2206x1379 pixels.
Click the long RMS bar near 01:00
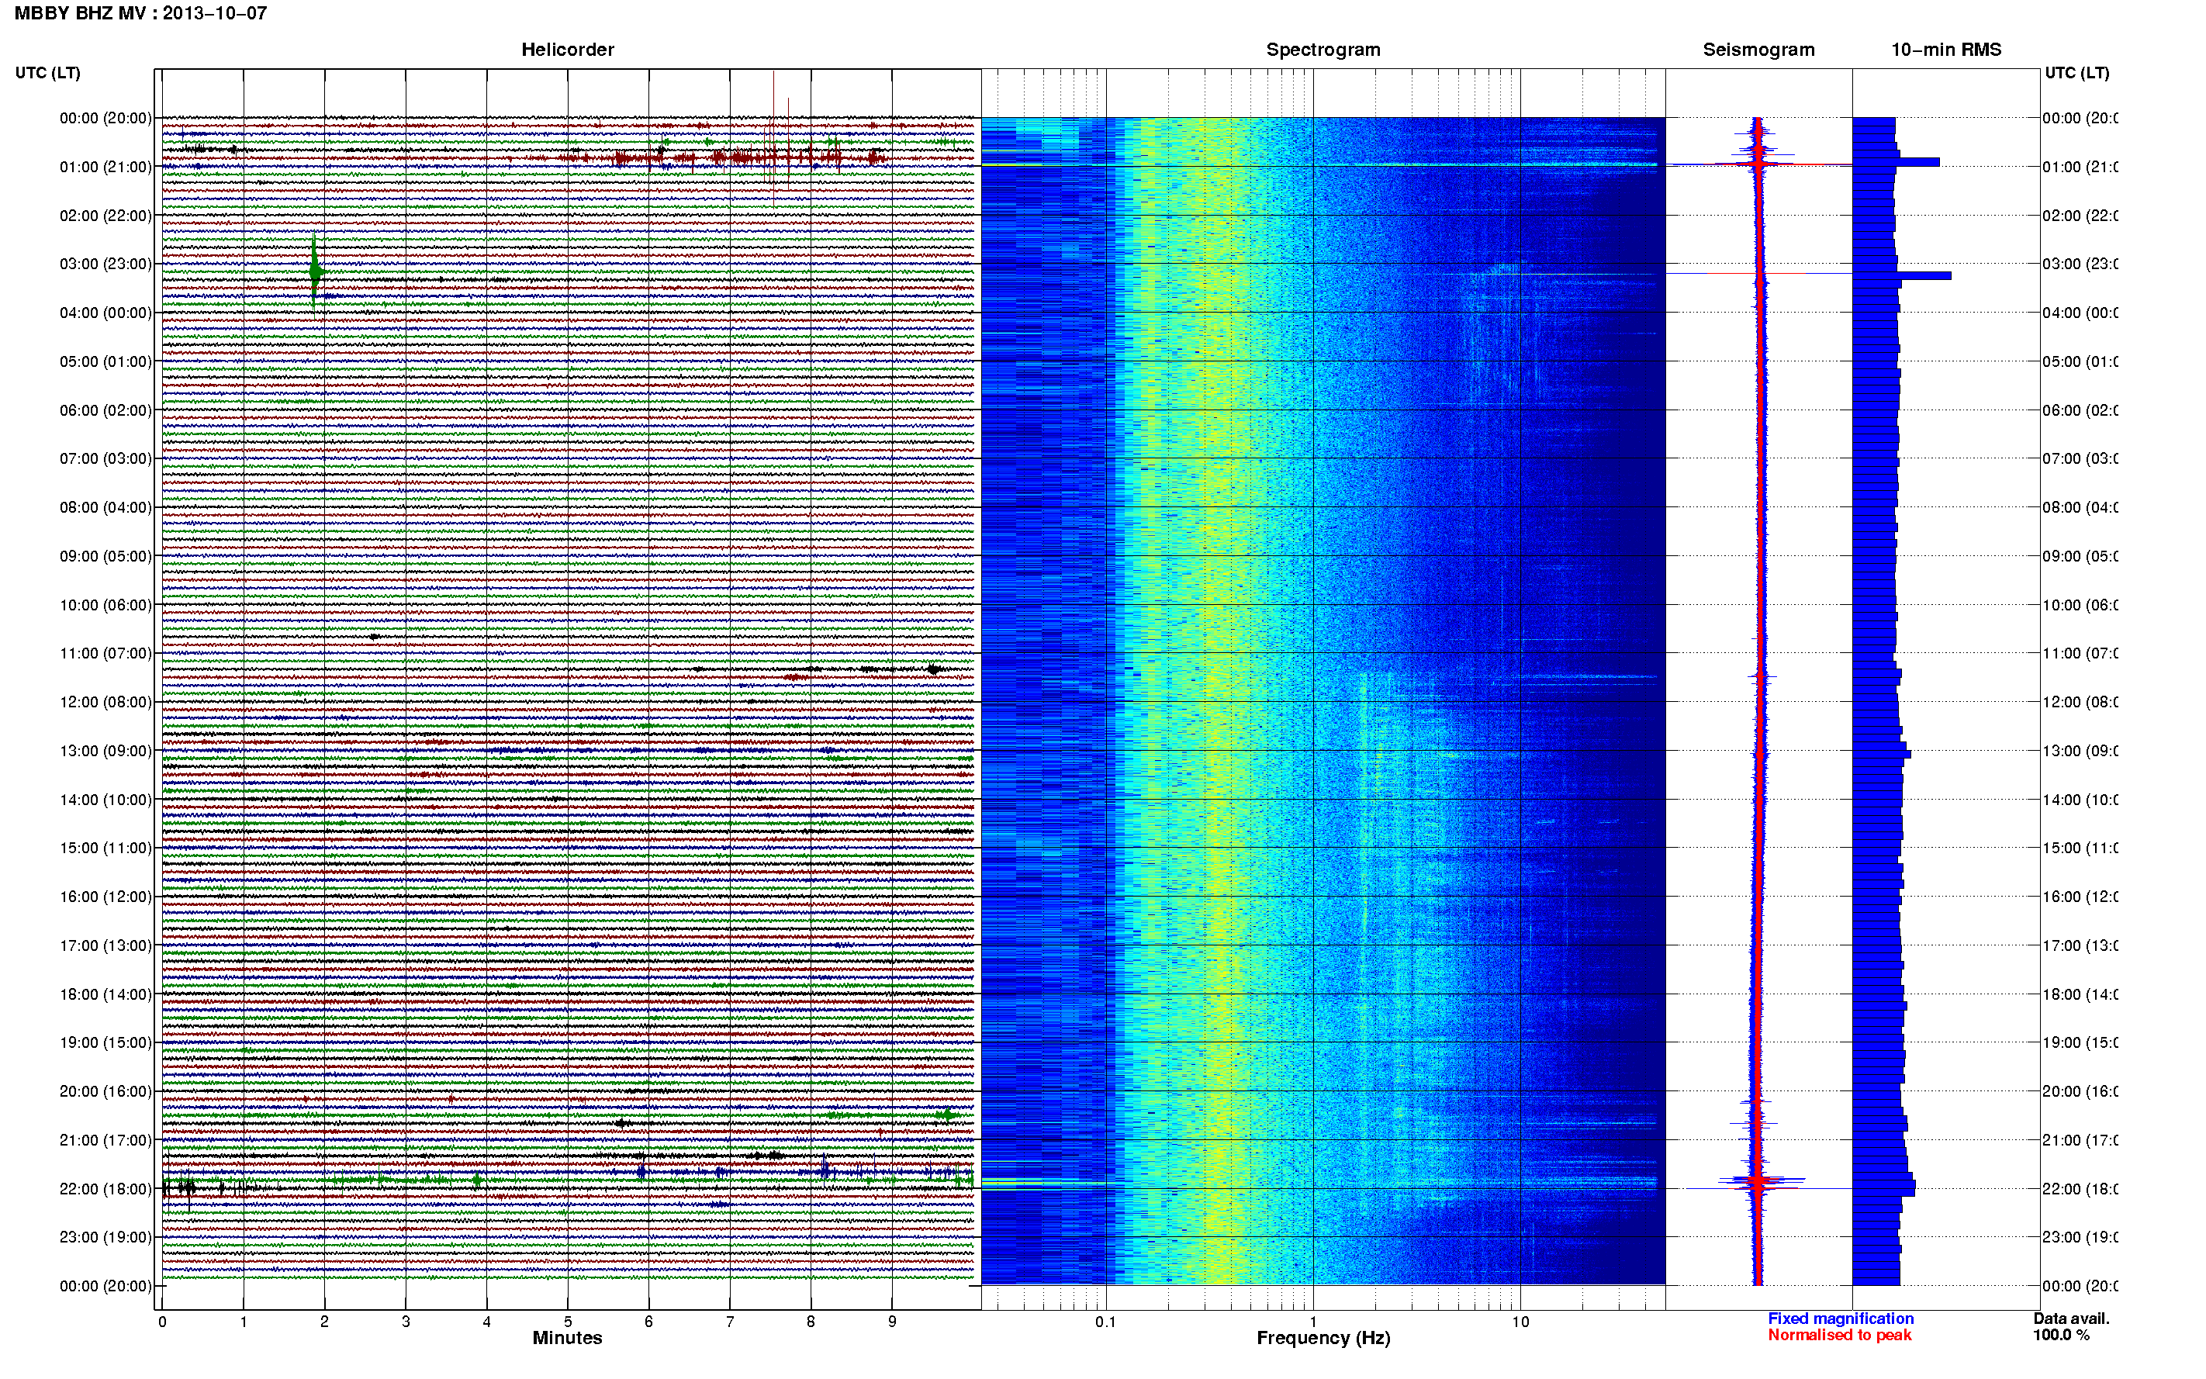tap(1896, 162)
